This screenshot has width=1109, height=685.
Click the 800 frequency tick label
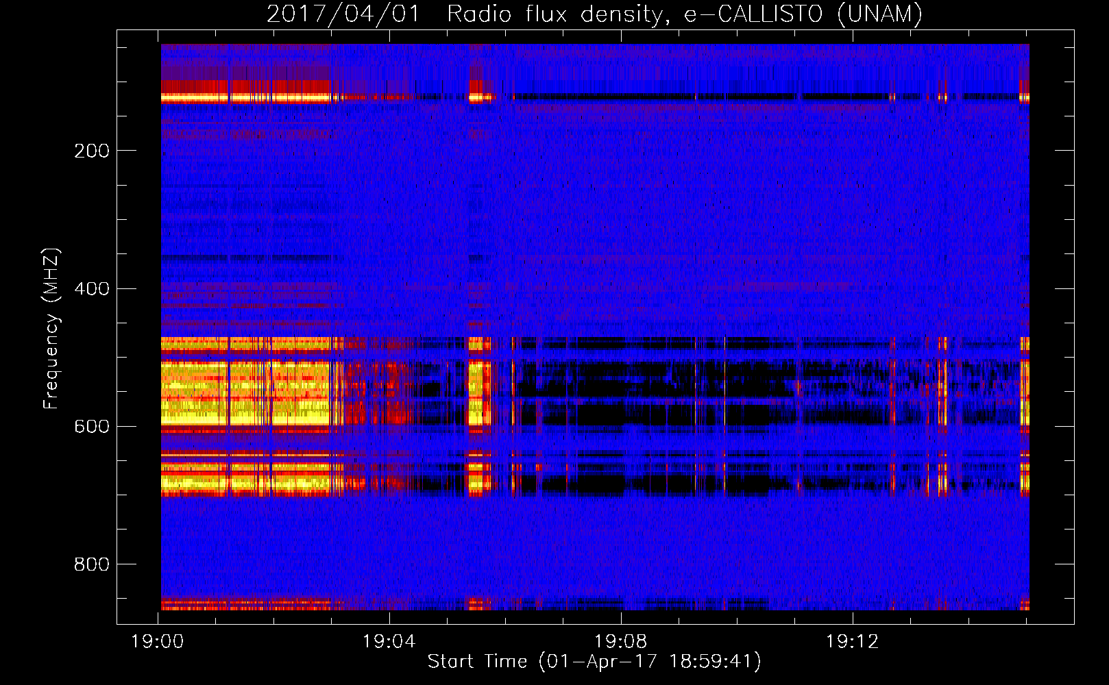tap(92, 564)
